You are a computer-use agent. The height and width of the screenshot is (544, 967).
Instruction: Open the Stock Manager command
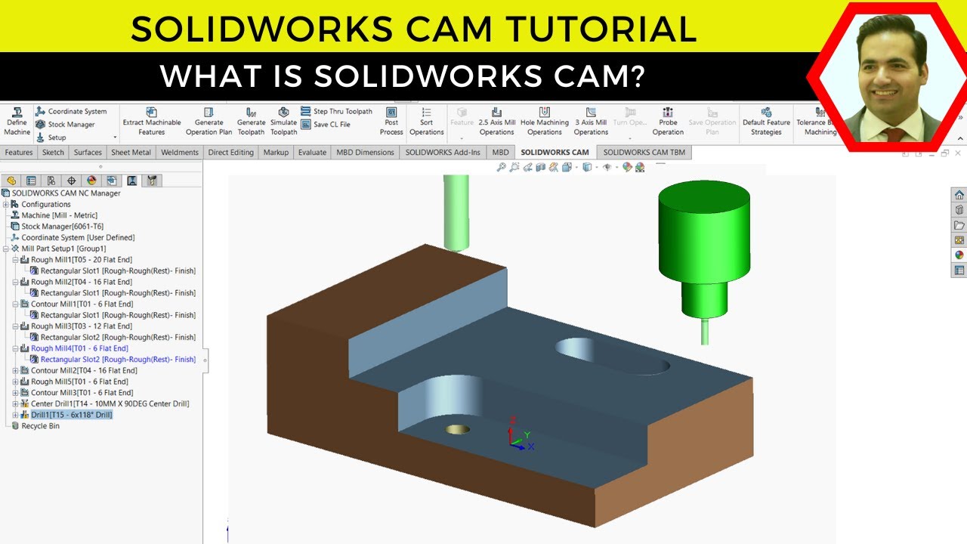point(65,124)
